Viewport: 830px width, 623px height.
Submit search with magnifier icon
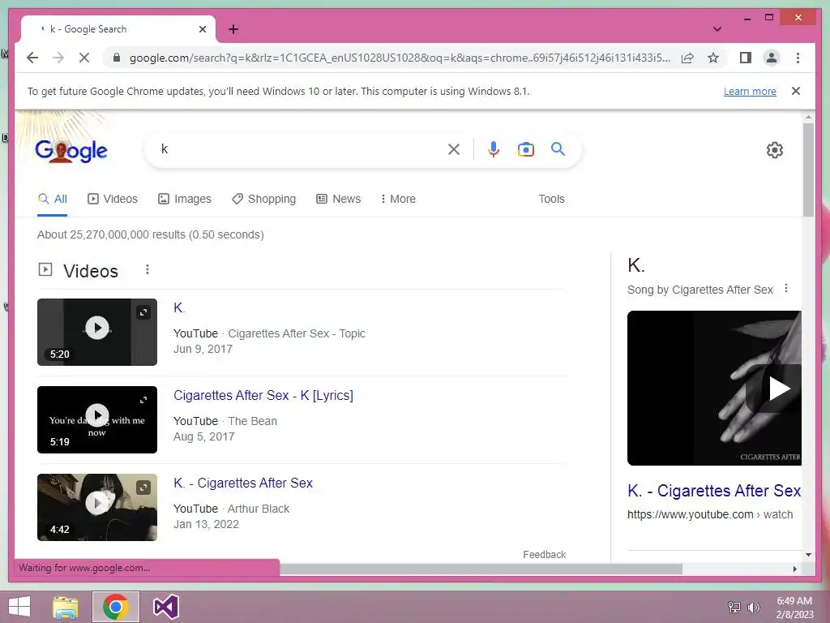pos(558,149)
